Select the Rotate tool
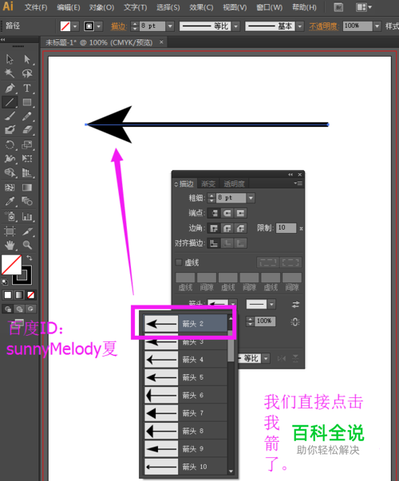The width and height of the screenshot is (399, 481). (x=10, y=144)
